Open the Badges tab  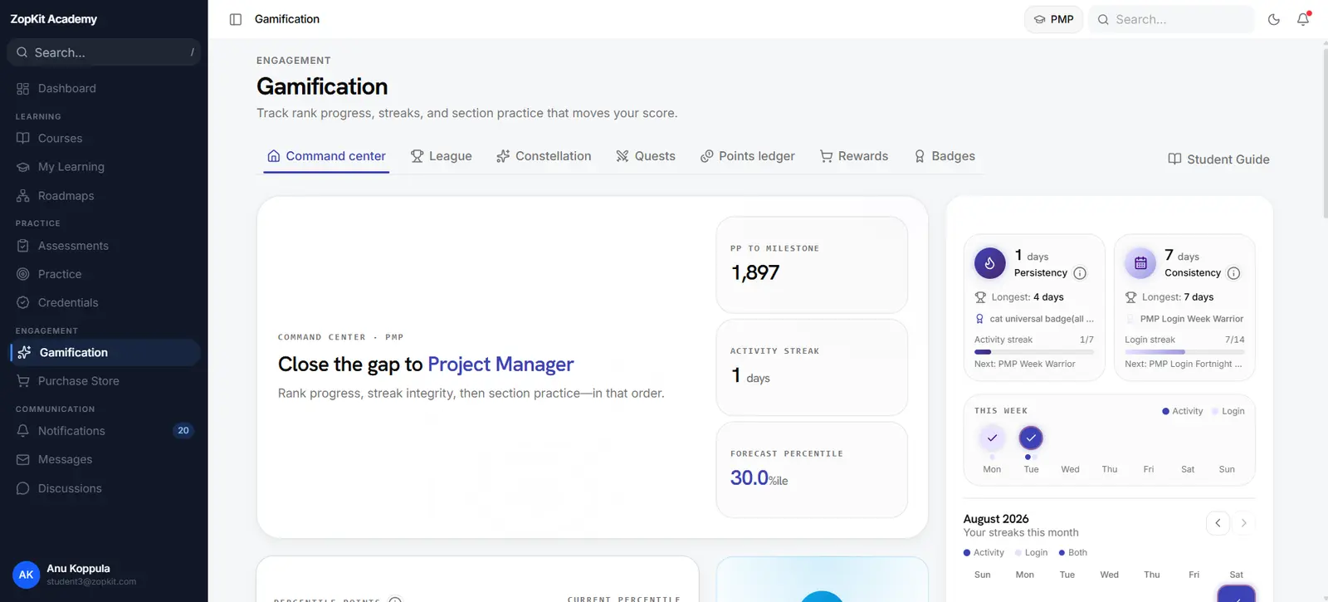[x=945, y=156]
